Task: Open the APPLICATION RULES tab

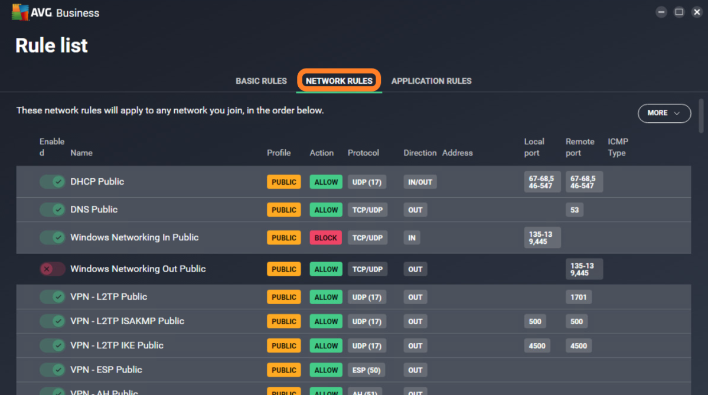Action: pos(432,81)
